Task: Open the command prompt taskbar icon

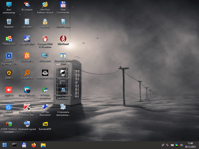Action: (14, 145)
